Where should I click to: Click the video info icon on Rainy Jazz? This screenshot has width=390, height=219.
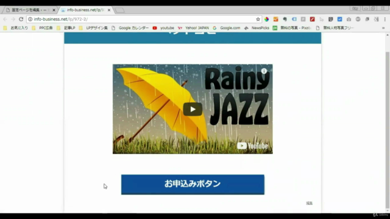click(x=264, y=71)
